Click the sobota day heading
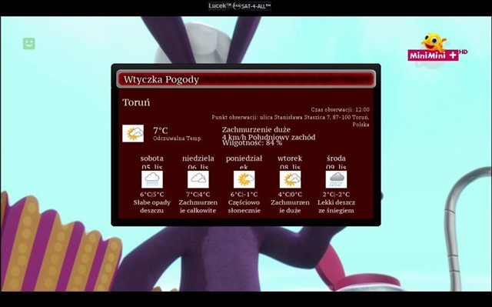The image size is (492, 307). tap(152, 159)
